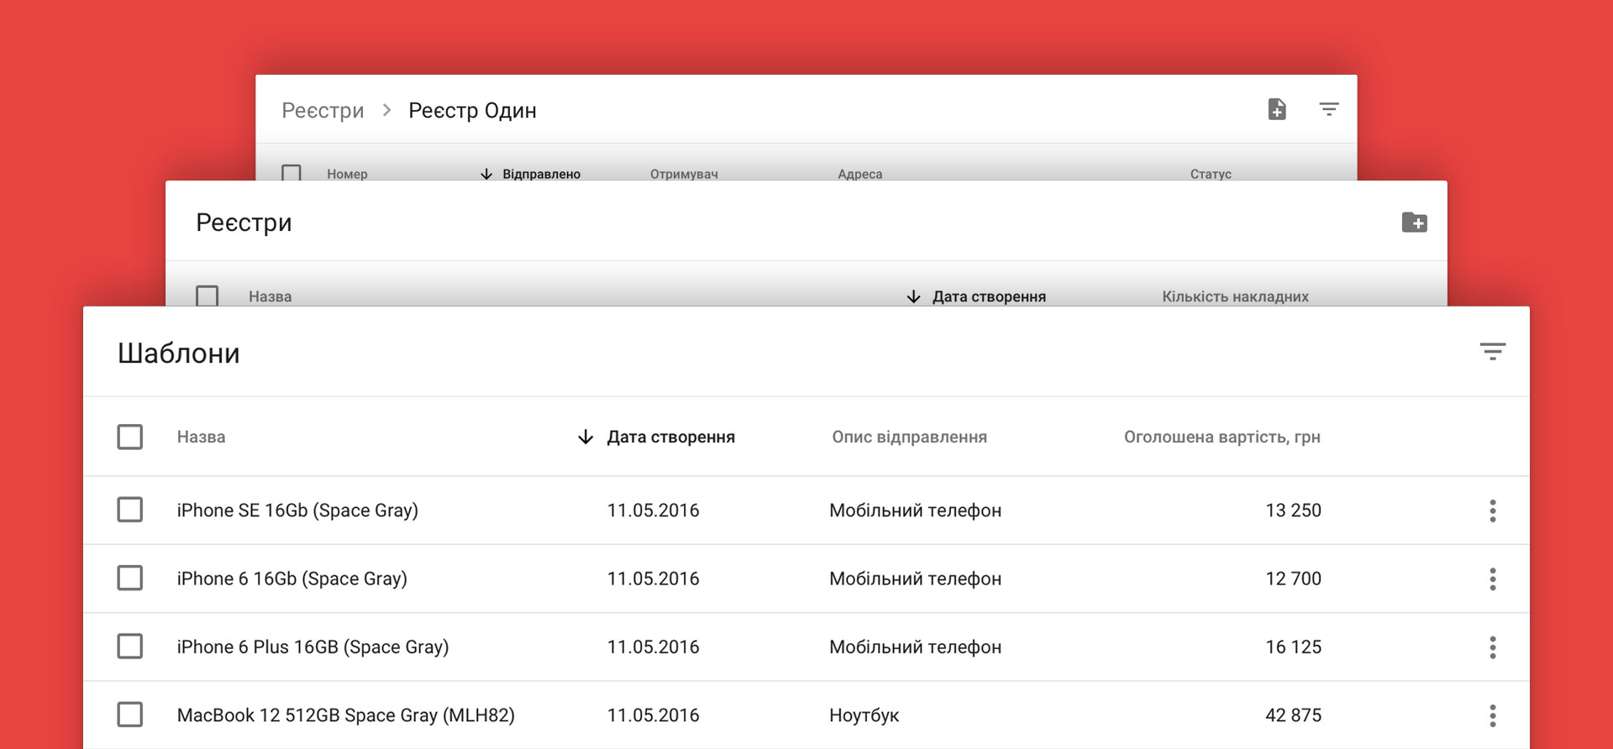1613x749 pixels.
Task: Sort Шаблони by Дата створення arrow
Action: (x=586, y=437)
